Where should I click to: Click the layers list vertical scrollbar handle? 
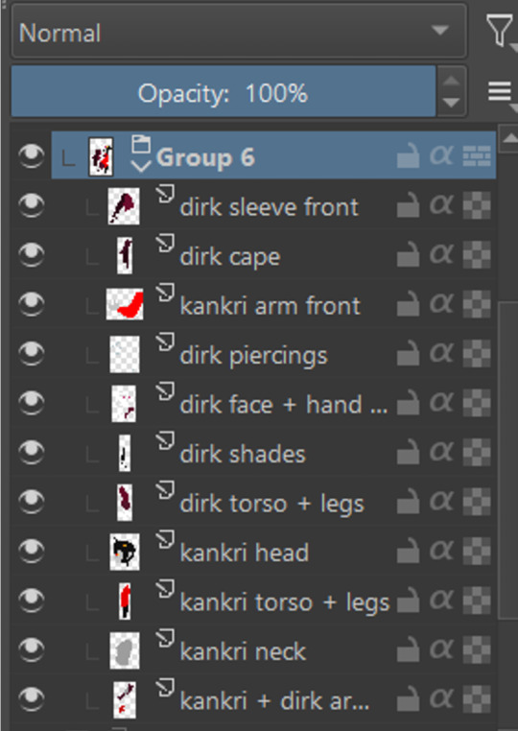pyautogui.click(x=508, y=460)
